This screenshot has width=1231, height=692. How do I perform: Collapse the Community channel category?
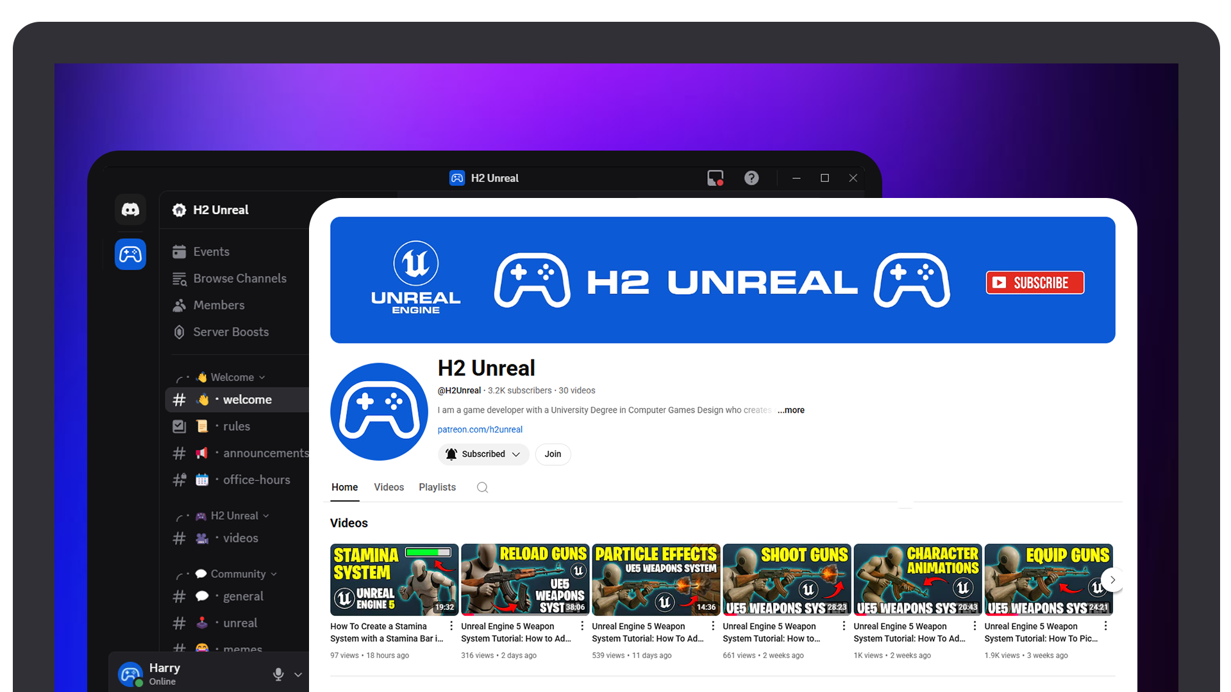[x=238, y=574]
